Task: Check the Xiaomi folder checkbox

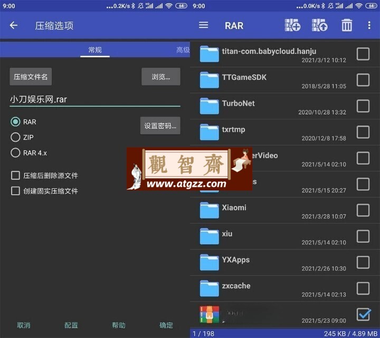Action: (x=363, y=210)
